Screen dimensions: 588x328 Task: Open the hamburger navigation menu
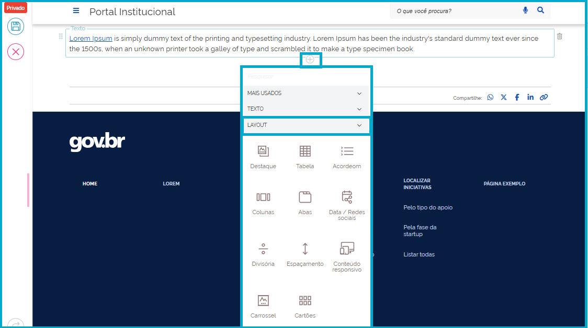(76, 11)
